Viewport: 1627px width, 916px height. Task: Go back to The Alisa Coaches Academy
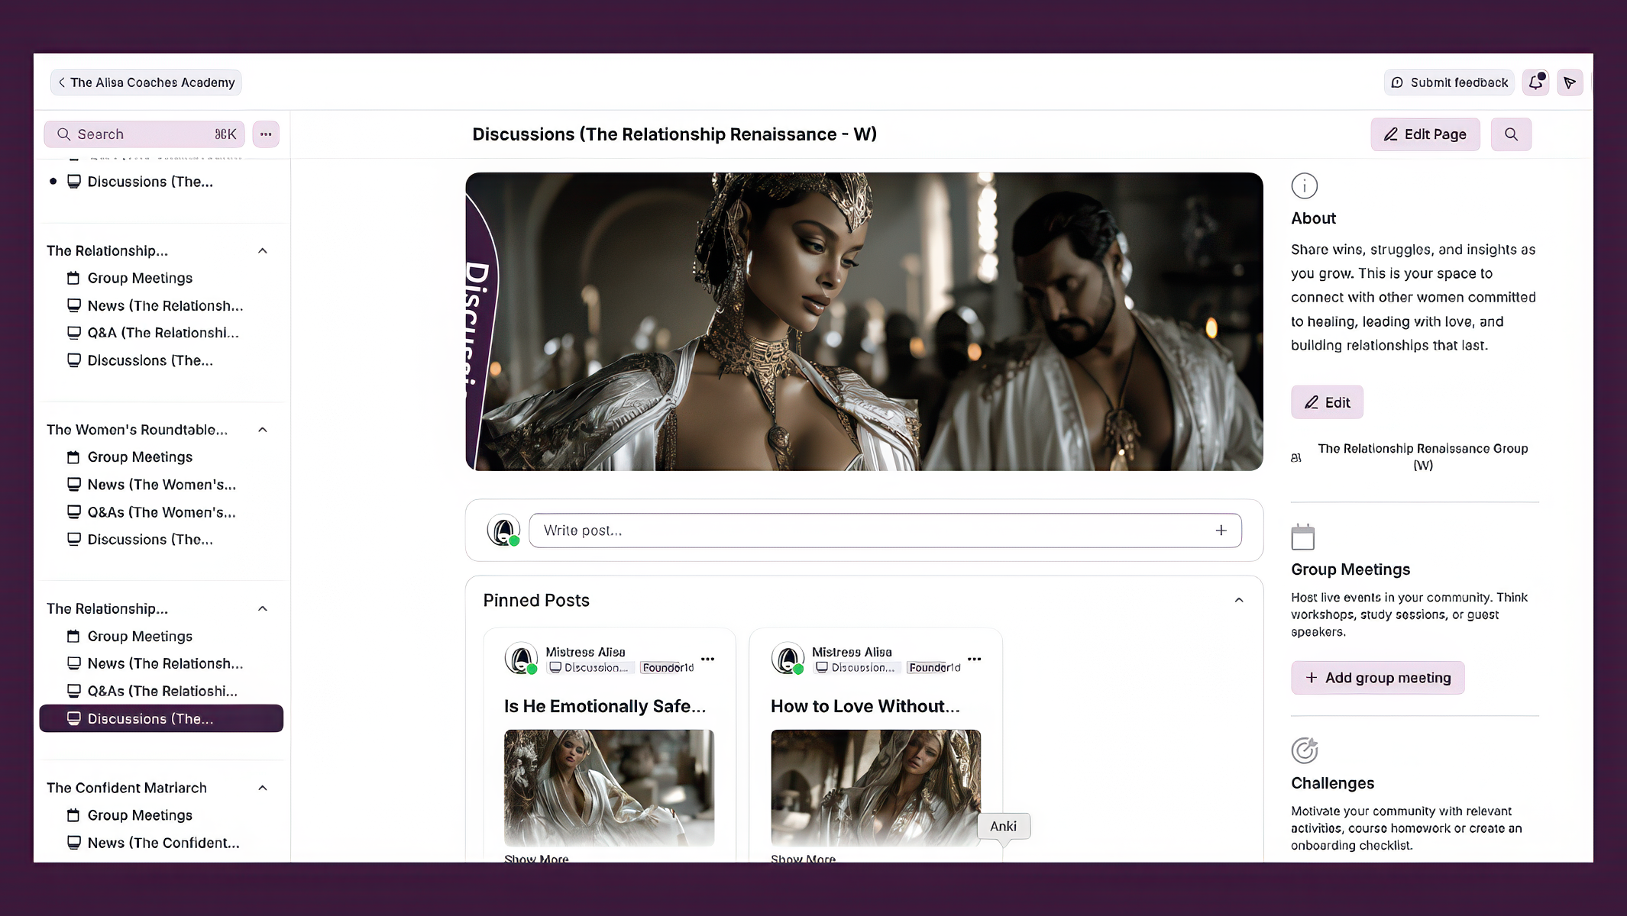tap(146, 82)
